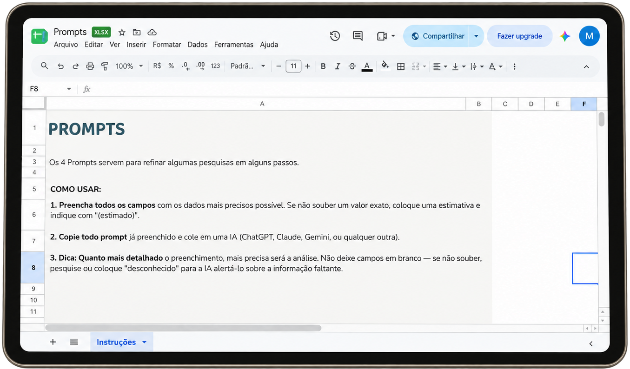This screenshot has height=369, width=630.
Task: Toggle strikethrough formatting
Action: (x=352, y=66)
